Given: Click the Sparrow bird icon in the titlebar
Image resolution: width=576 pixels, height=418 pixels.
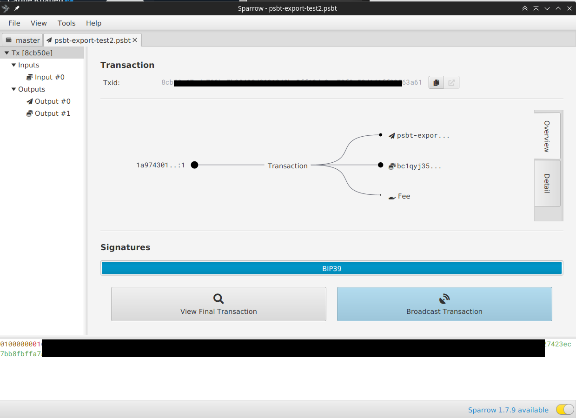Looking at the screenshot, I should tap(6, 8).
